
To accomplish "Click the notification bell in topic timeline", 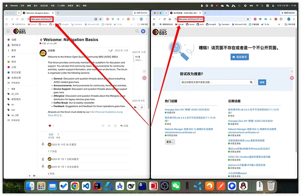I will 142,107.
